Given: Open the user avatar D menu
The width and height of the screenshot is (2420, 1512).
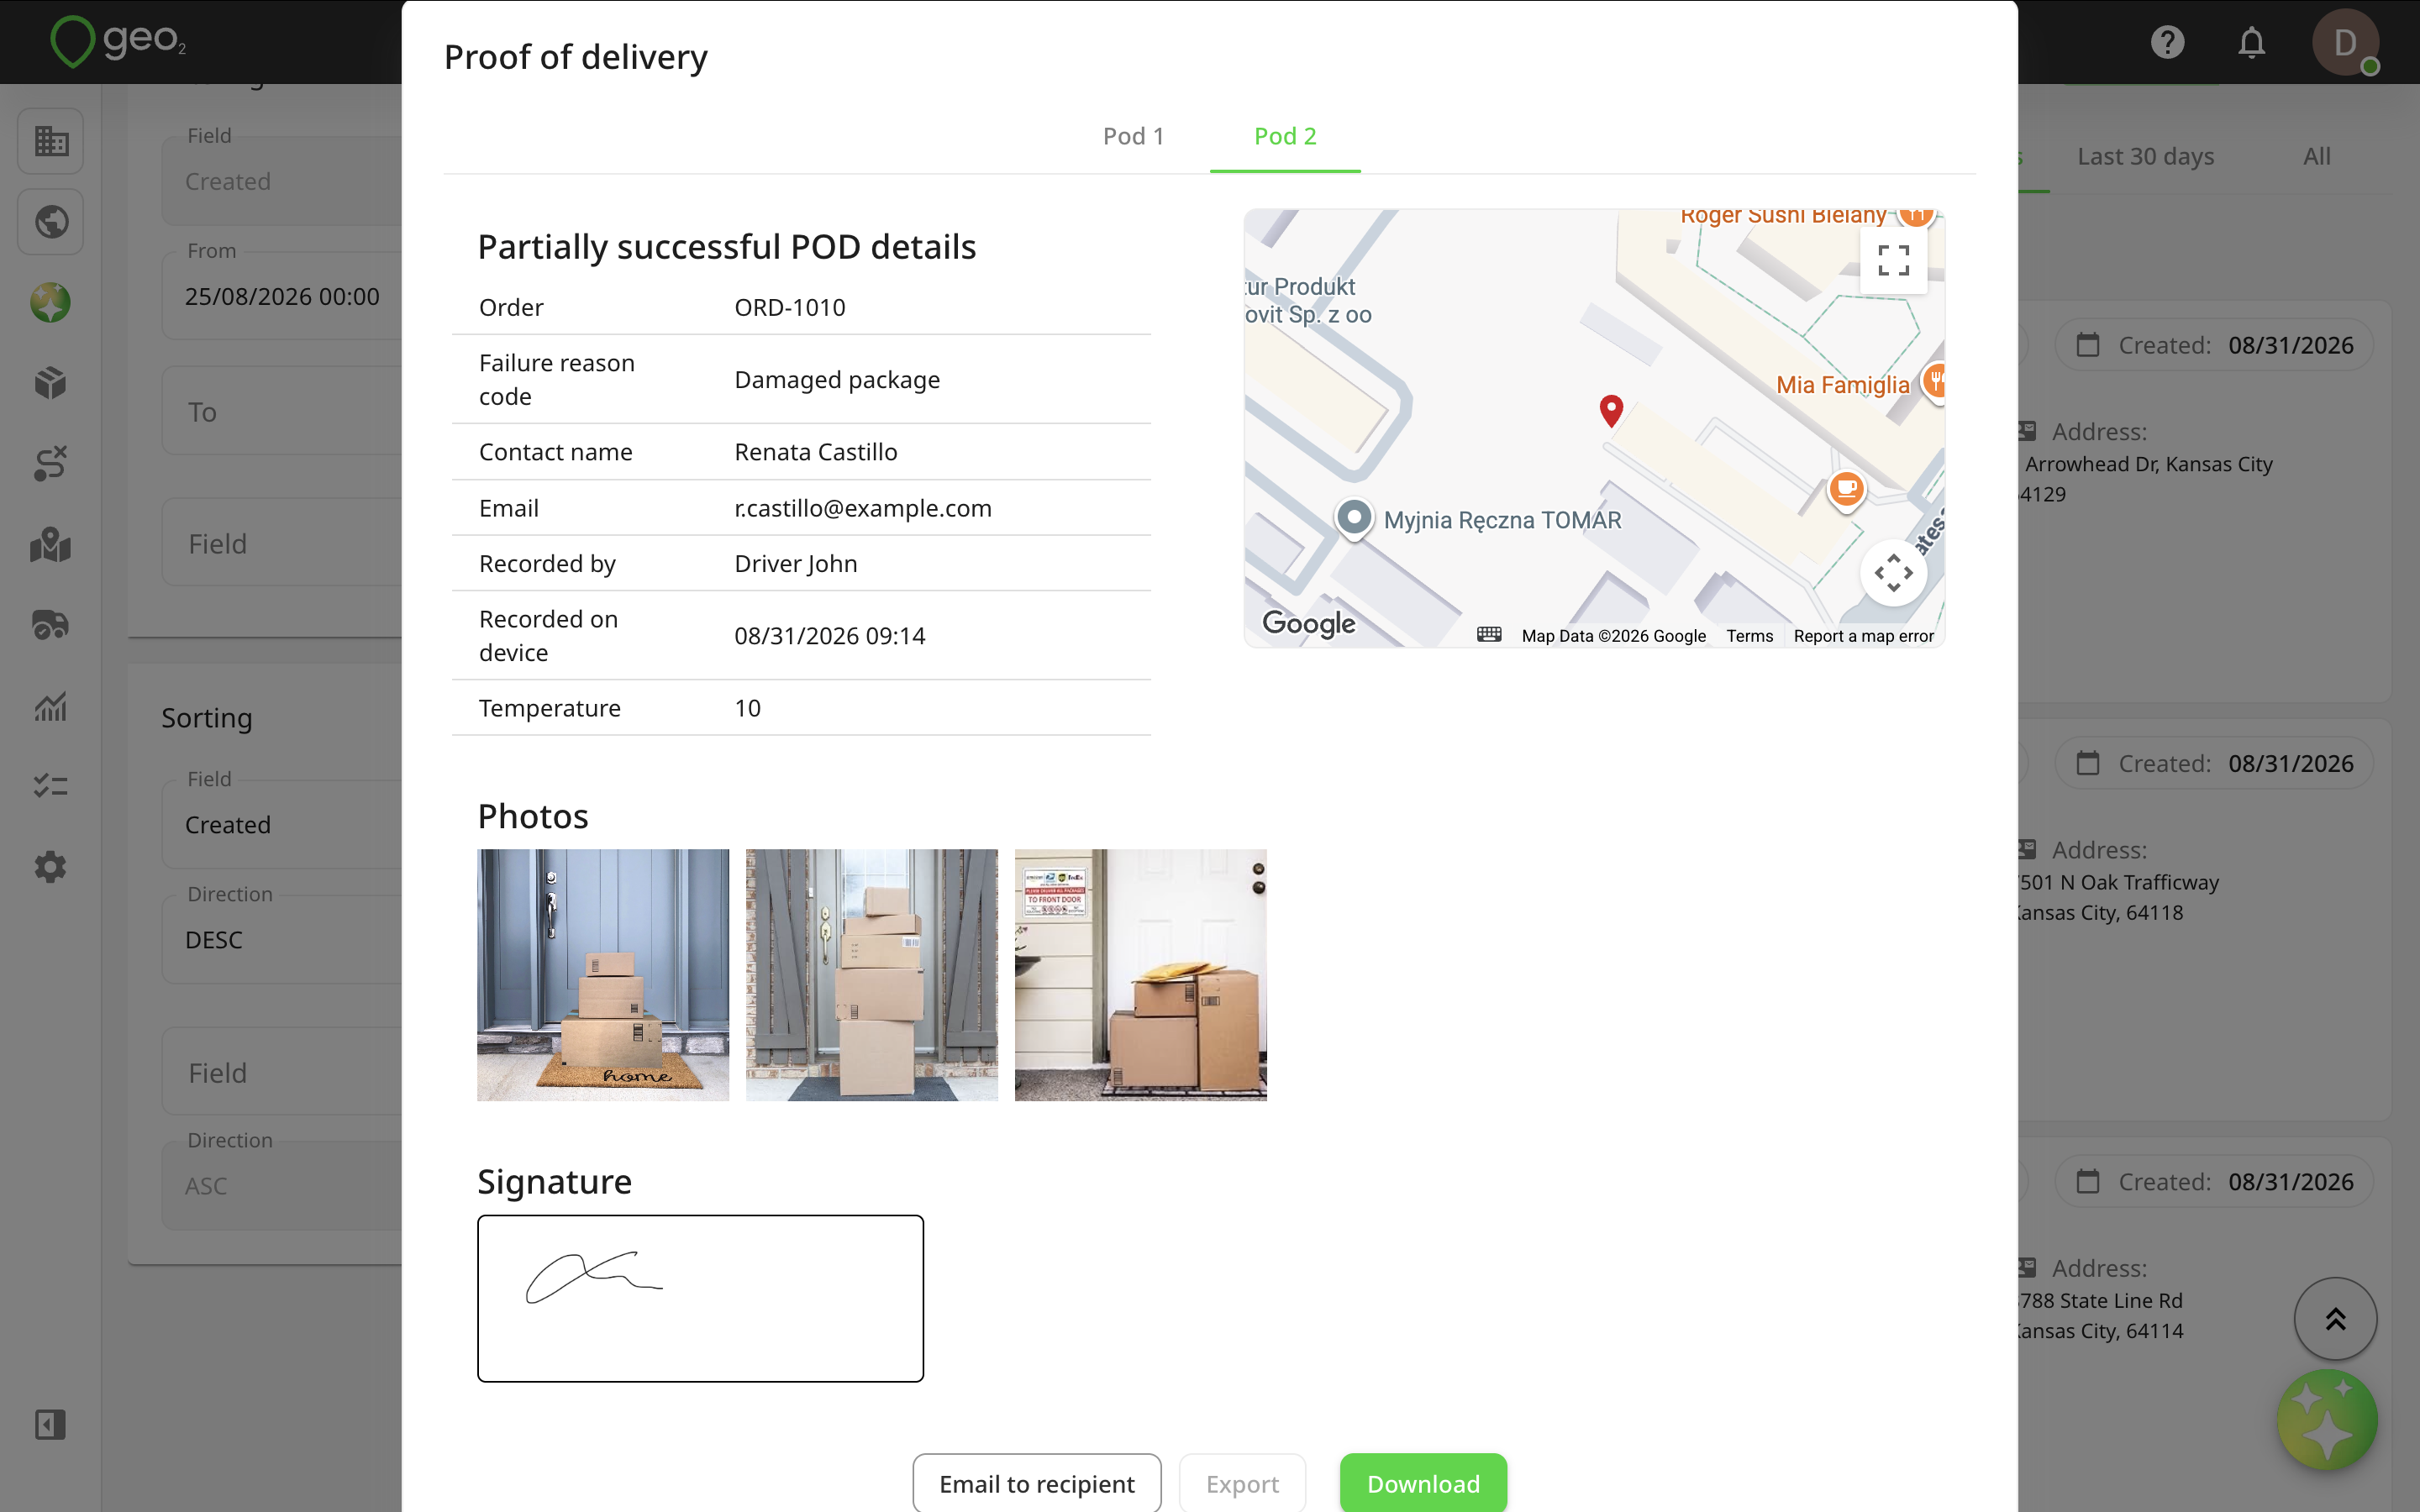Looking at the screenshot, I should (x=2345, y=42).
